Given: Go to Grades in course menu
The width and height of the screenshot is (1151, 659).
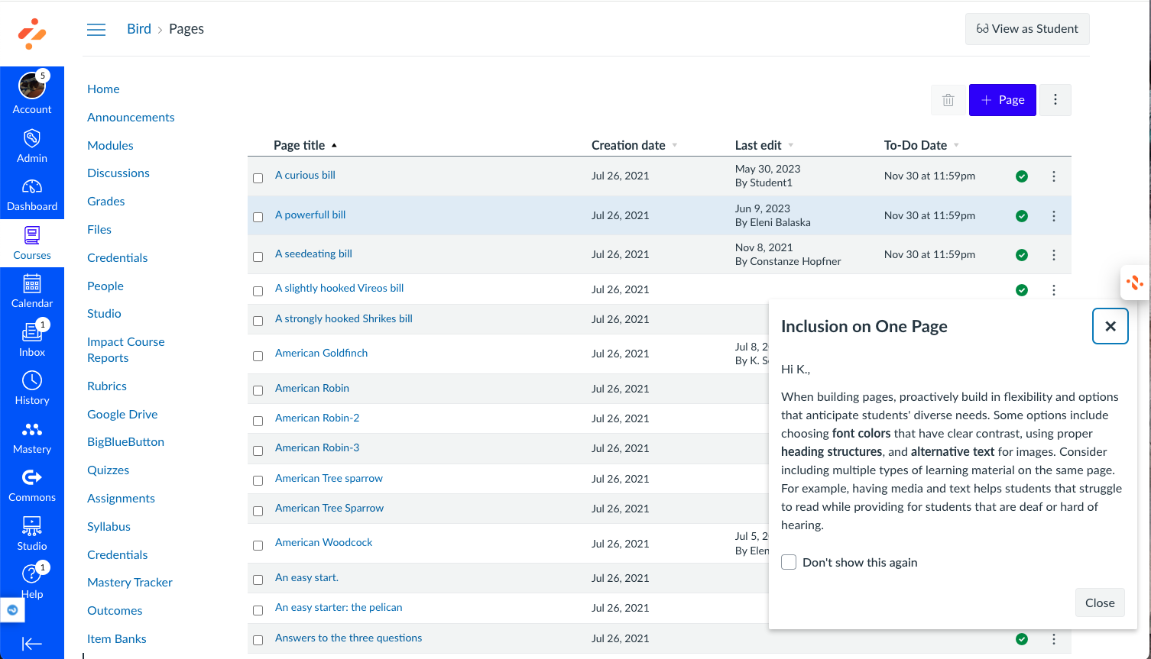Looking at the screenshot, I should [106, 202].
